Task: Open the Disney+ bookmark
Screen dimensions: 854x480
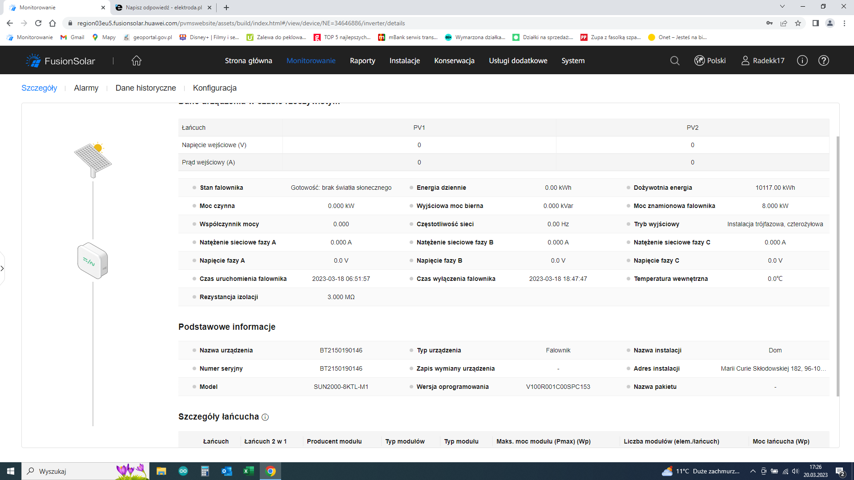Action: 209,37
